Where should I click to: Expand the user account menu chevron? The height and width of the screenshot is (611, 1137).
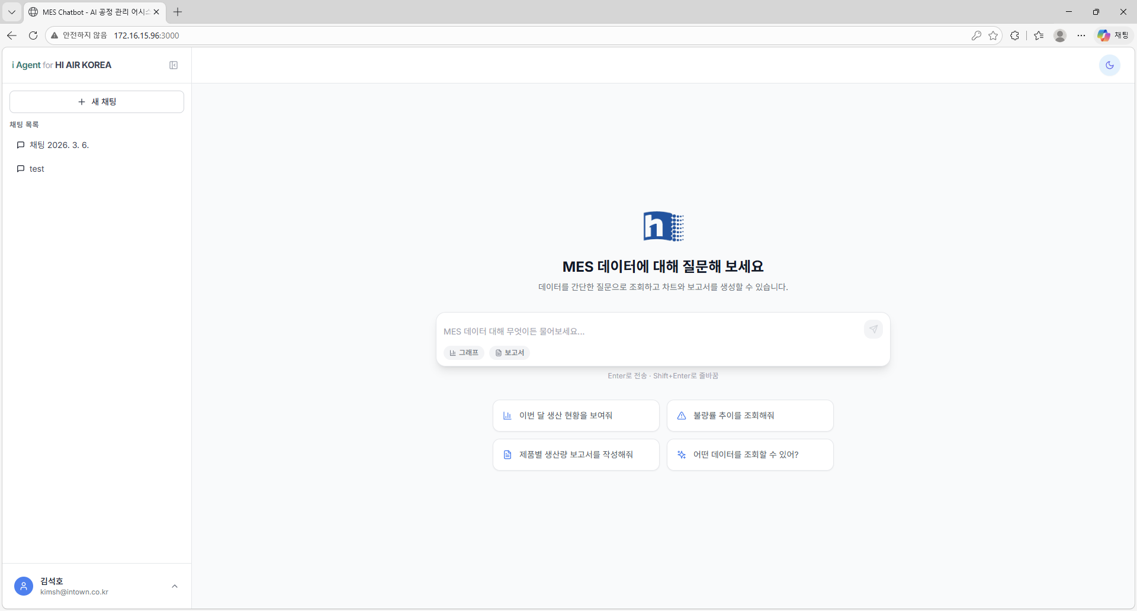click(175, 586)
